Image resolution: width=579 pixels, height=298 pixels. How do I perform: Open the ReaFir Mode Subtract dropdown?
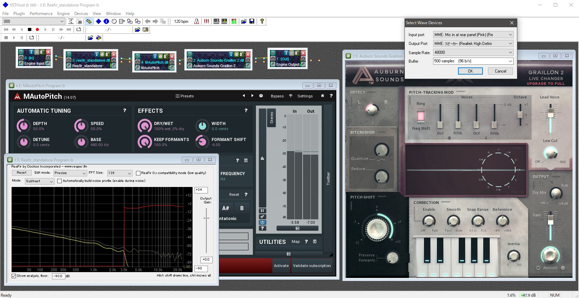coord(40,181)
